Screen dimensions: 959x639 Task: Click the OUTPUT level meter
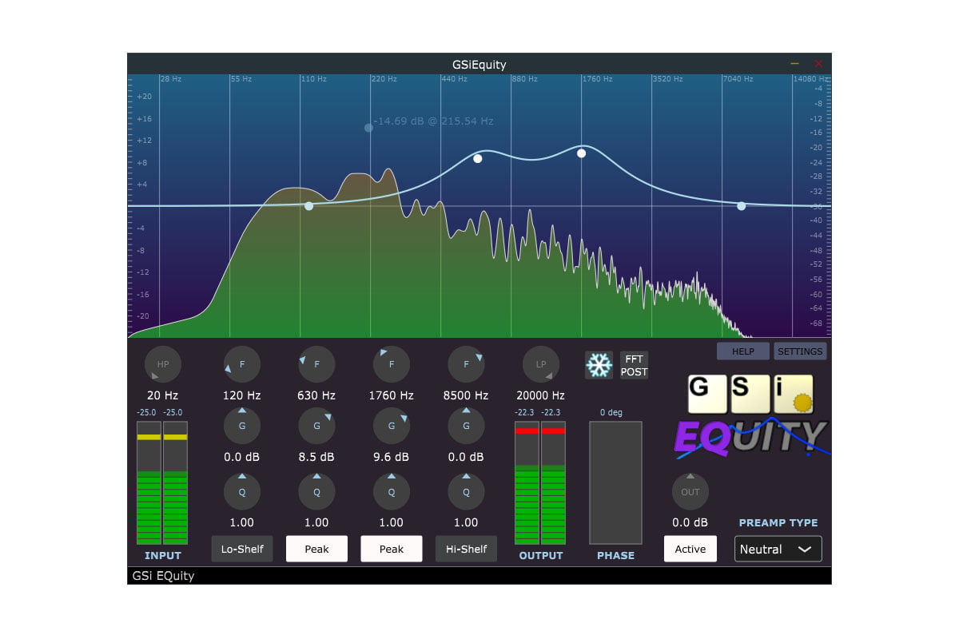pyautogui.click(x=541, y=483)
